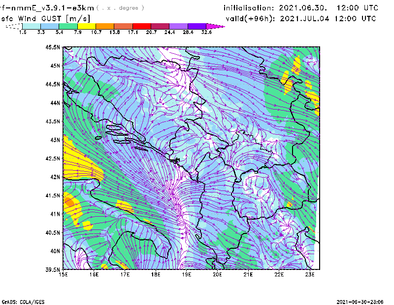Click the green legend swatch between 5.4 and 7.9

[68, 26]
